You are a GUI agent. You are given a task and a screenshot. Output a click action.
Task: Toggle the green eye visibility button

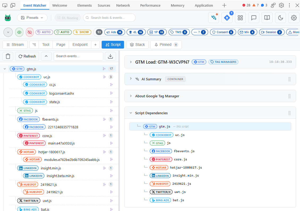19,32
